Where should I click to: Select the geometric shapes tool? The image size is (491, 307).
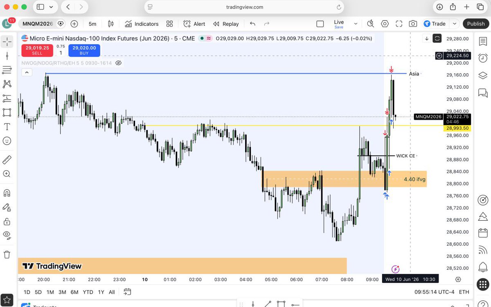[7, 112]
